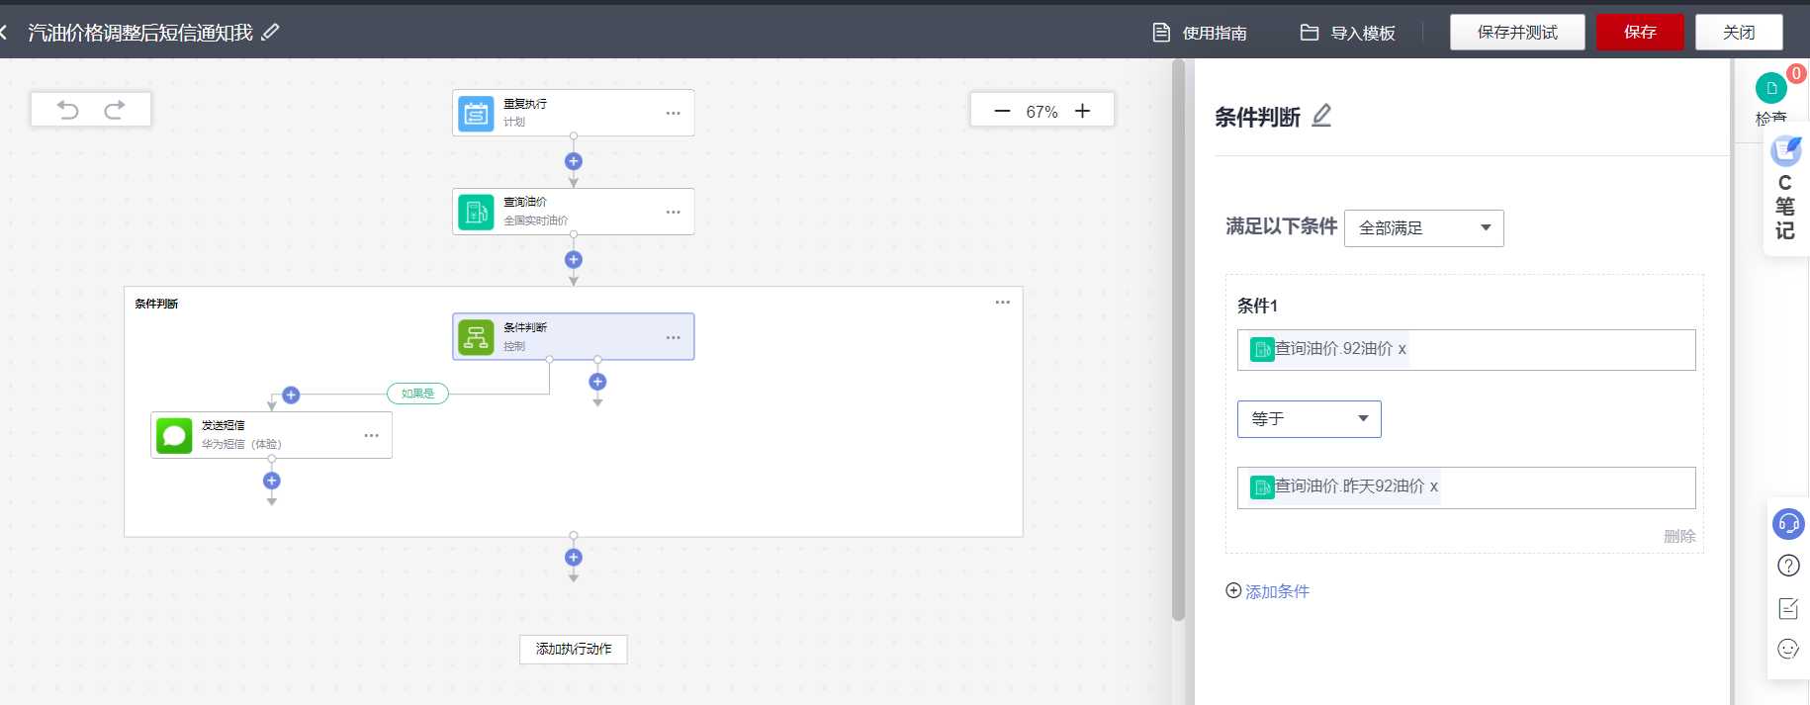Click the undo arrow icon

click(67, 110)
